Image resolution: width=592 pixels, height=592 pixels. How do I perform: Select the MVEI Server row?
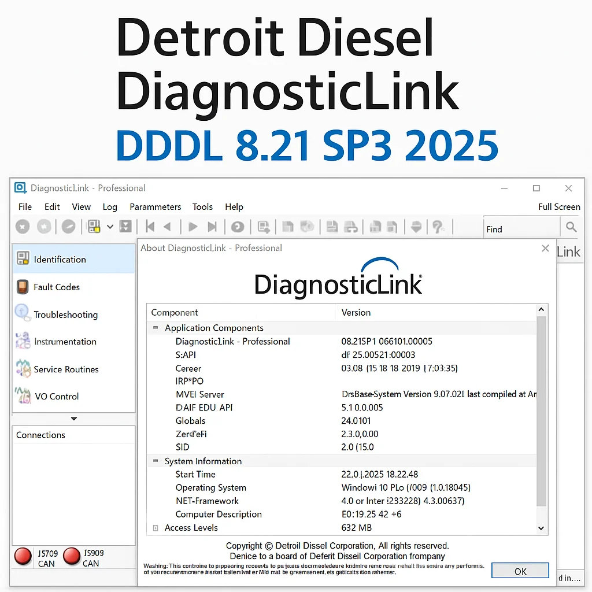click(x=342, y=394)
